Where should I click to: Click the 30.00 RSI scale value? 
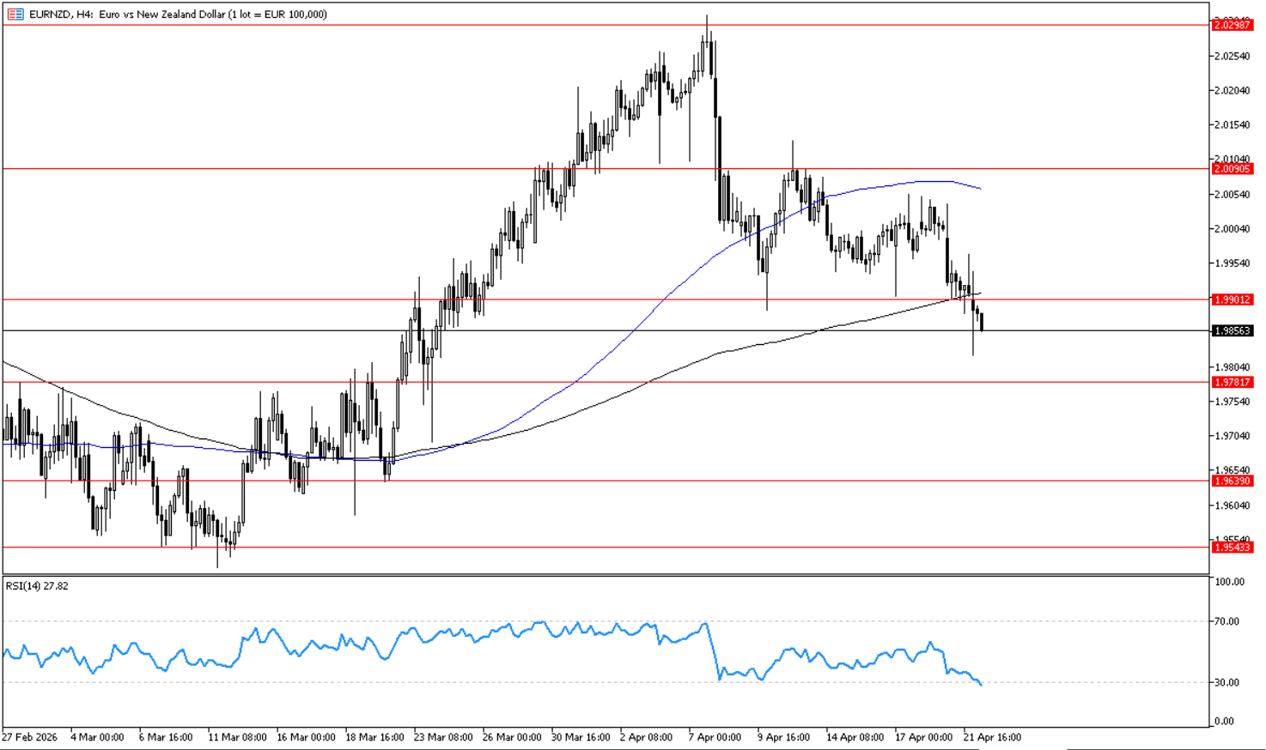[x=1226, y=682]
